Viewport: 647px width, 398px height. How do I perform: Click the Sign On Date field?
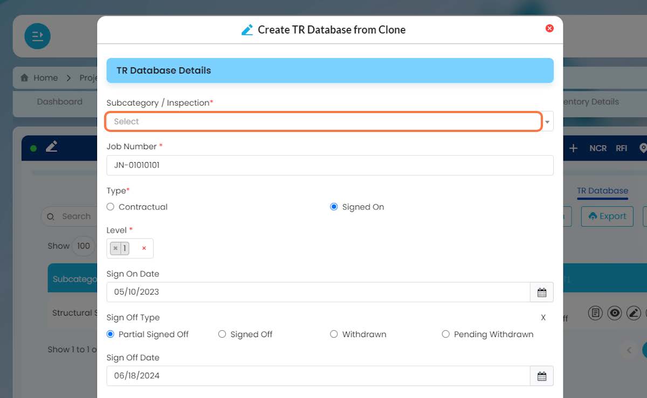[318, 292]
